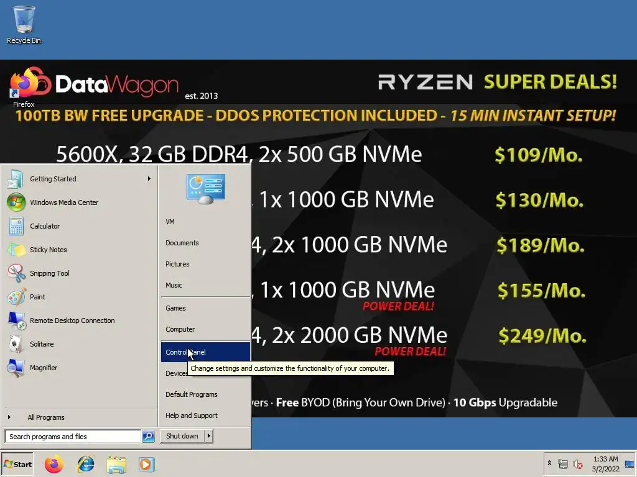The image size is (637, 477).
Task: Show hidden tray icons arrow
Action: [549, 463]
